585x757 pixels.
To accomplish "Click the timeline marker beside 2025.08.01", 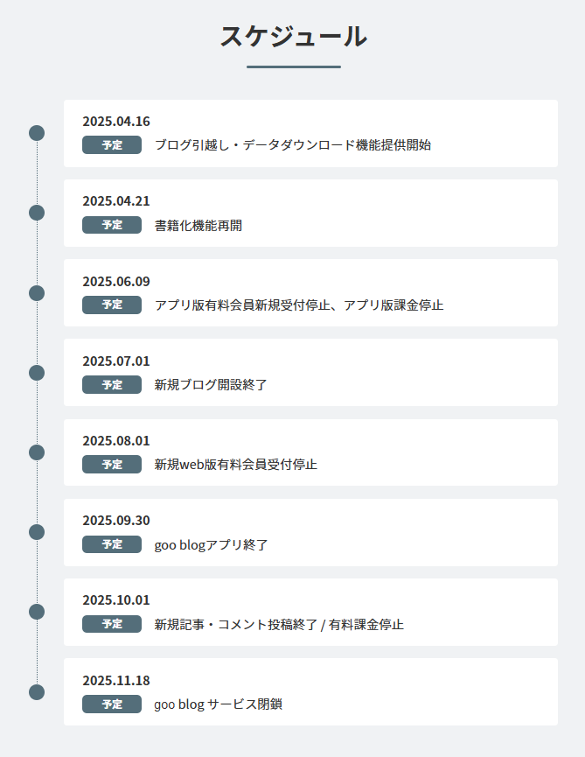I will (x=37, y=452).
